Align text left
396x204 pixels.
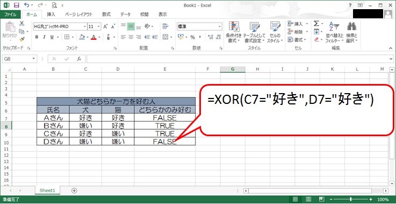point(123,37)
